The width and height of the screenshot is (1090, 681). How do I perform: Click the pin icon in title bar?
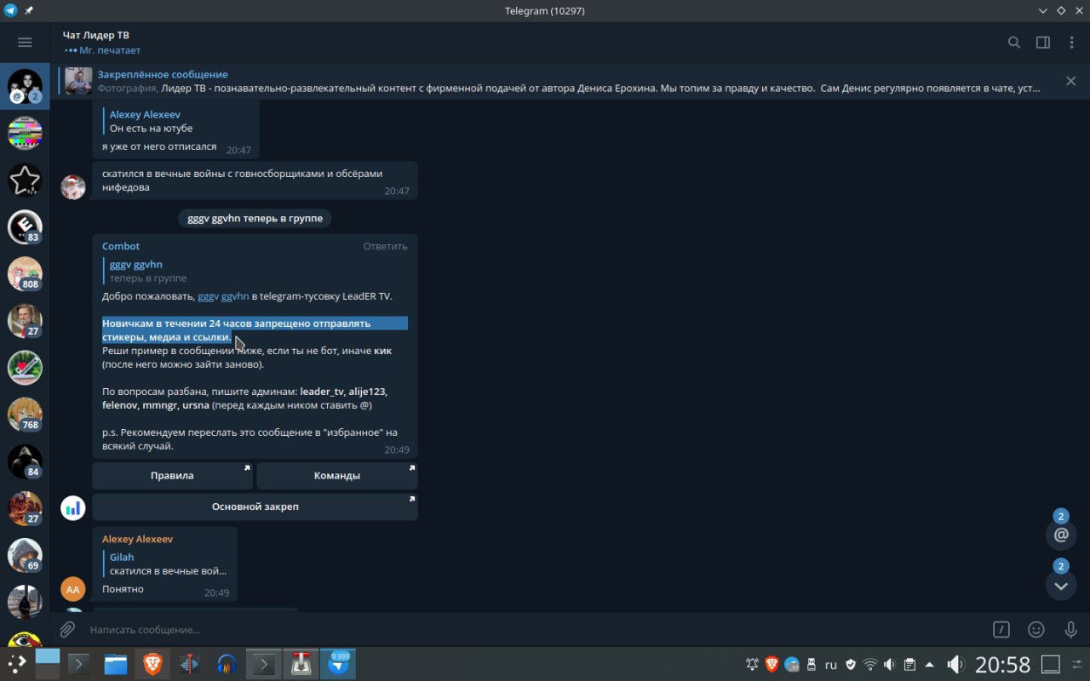tap(29, 10)
